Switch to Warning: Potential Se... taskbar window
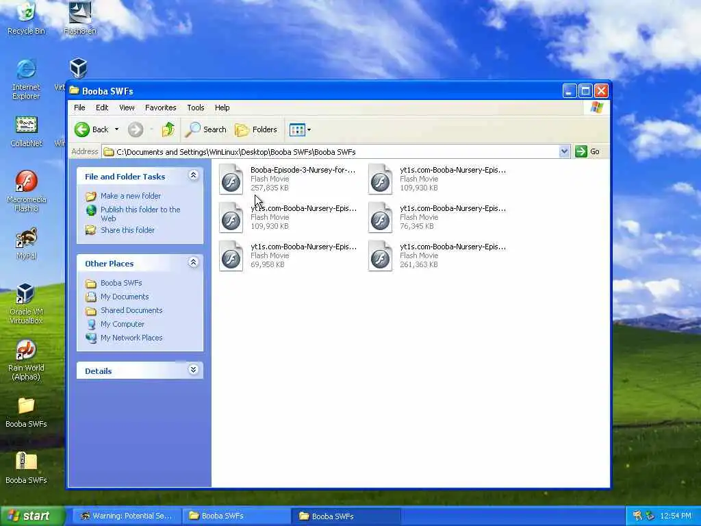Viewport: 701px width, 526px height. point(127,516)
